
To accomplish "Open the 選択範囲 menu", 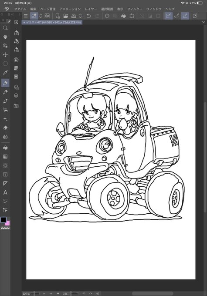I will click(x=107, y=9).
